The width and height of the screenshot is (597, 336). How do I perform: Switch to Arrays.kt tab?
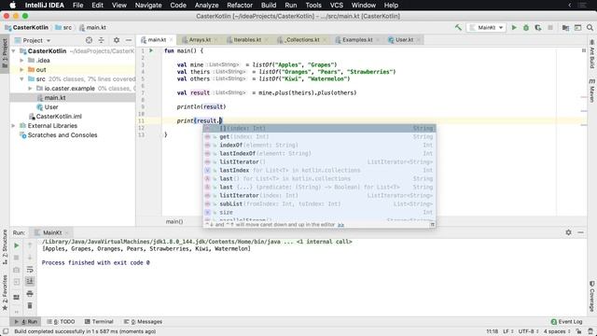tap(200, 39)
